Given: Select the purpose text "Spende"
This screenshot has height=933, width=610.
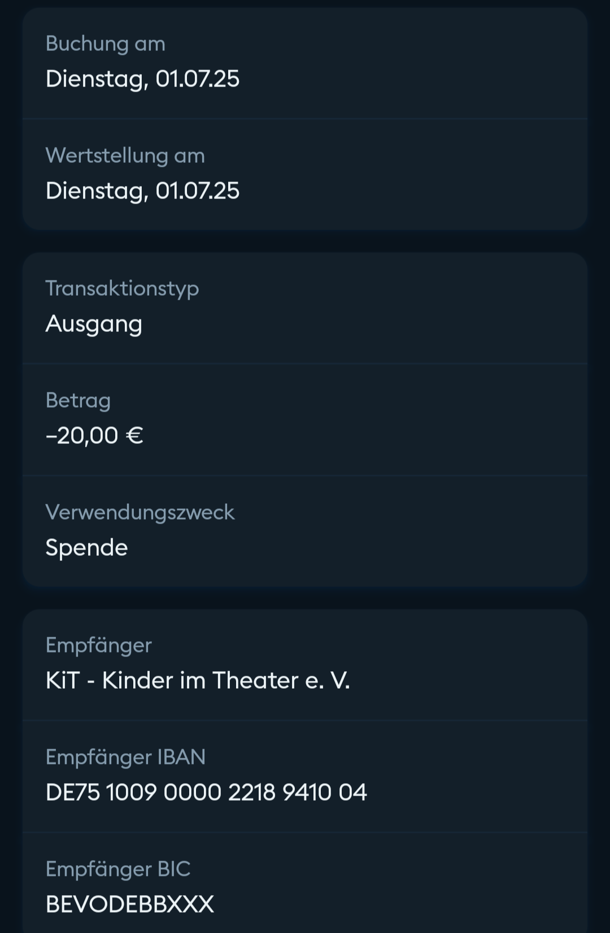Looking at the screenshot, I should 86,547.
